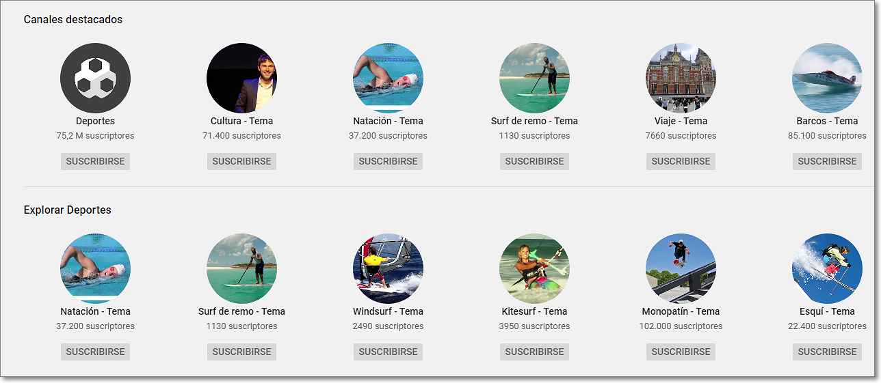Open the Esquí - Tema skier avatar
The width and height of the screenshot is (881, 383).
827,268
